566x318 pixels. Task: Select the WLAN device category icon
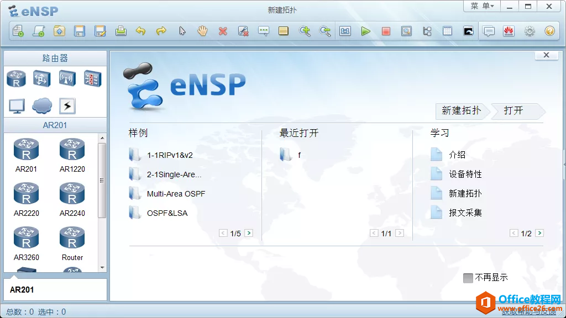[x=67, y=78]
